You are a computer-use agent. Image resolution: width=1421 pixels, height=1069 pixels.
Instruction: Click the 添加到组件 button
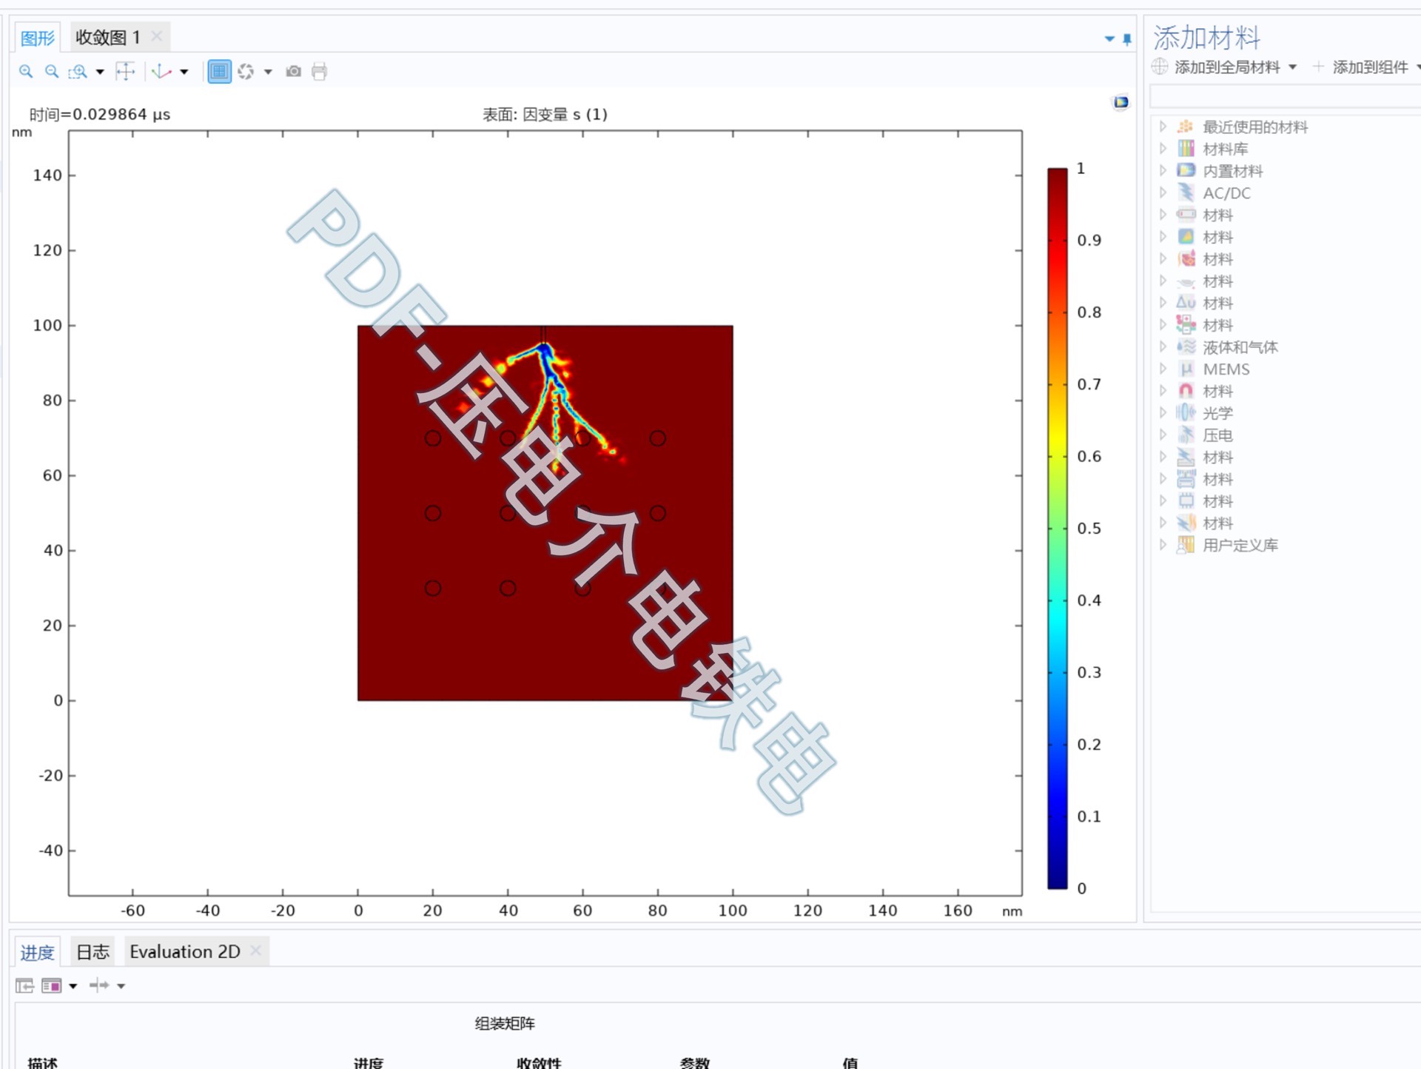[1369, 67]
